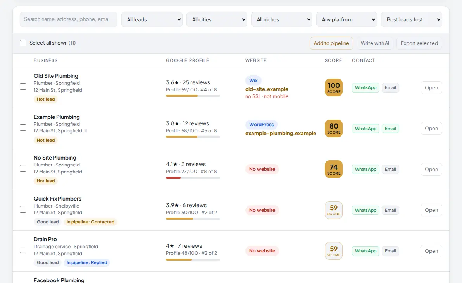Contact Quick Fix Plumbers via WhatsApp

(365, 210)
